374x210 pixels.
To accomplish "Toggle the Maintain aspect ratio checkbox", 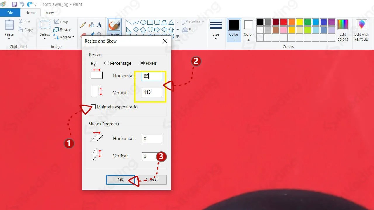I will coord(93,107).
